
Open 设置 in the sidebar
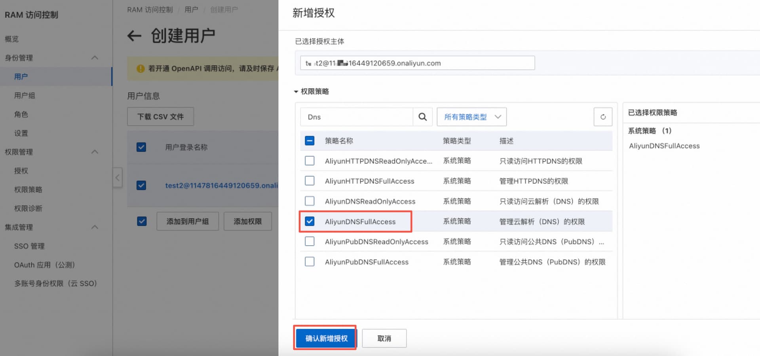21,133
